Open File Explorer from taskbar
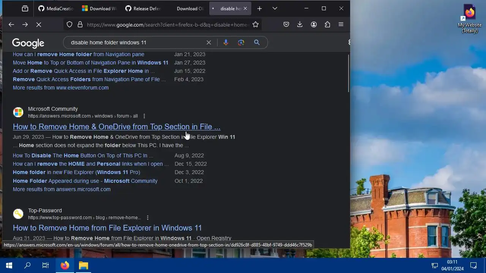Viewport: 486px width, 273px height. coord(84,265)
